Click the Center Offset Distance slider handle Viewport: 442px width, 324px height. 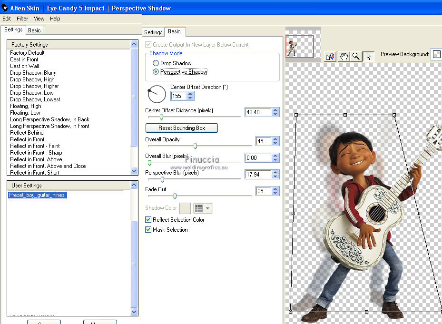click(161, 117)
